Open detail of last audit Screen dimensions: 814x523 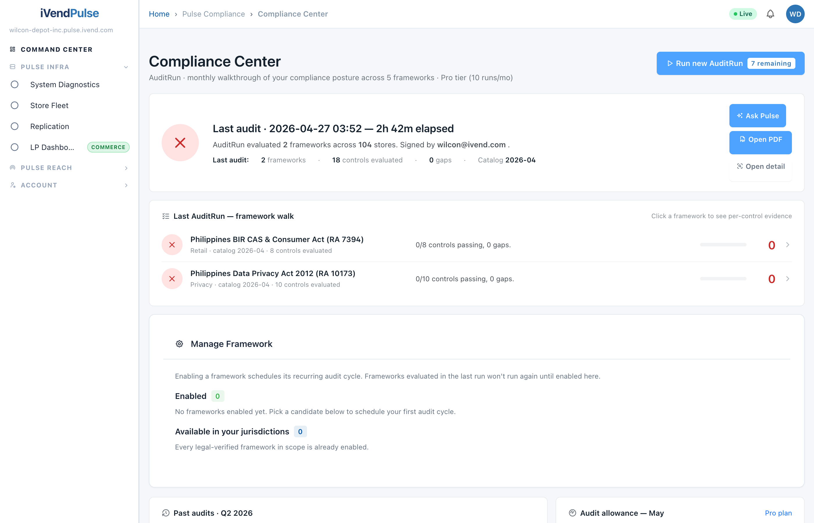(760, 166)
